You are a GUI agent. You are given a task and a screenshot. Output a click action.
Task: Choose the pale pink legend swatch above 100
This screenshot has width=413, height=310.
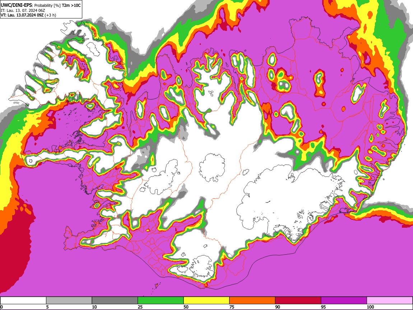390,301
